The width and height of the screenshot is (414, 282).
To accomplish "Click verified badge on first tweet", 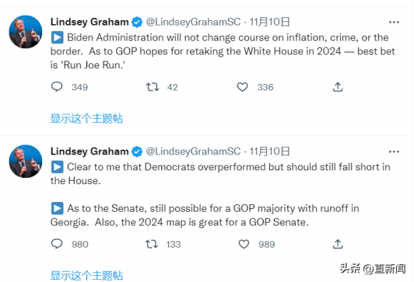I will [137, 22].
